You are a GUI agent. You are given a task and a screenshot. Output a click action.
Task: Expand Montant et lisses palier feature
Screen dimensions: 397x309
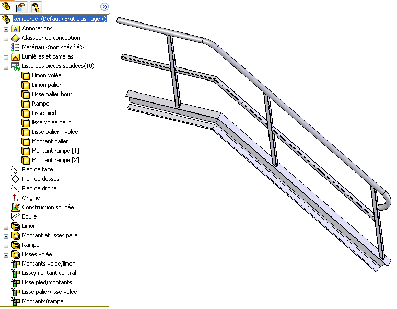(x=6, y=236)
